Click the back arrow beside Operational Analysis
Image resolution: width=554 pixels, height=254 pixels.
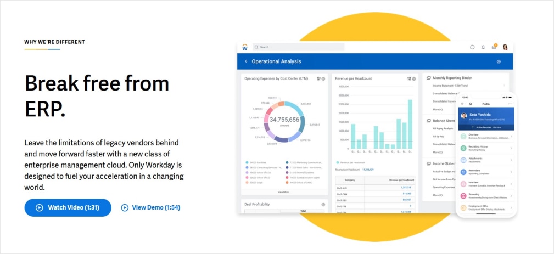click(x=247, y=61)
